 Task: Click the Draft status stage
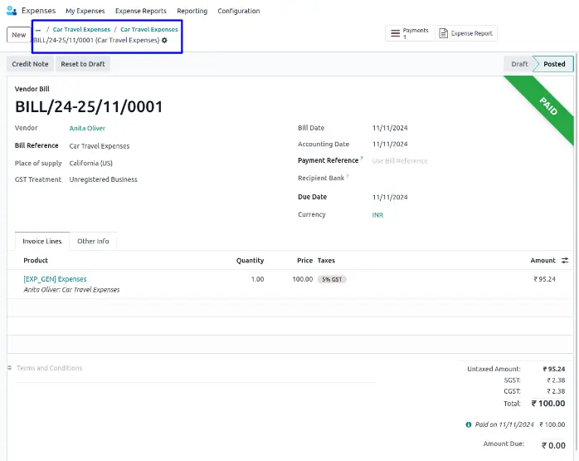(519, 64)
